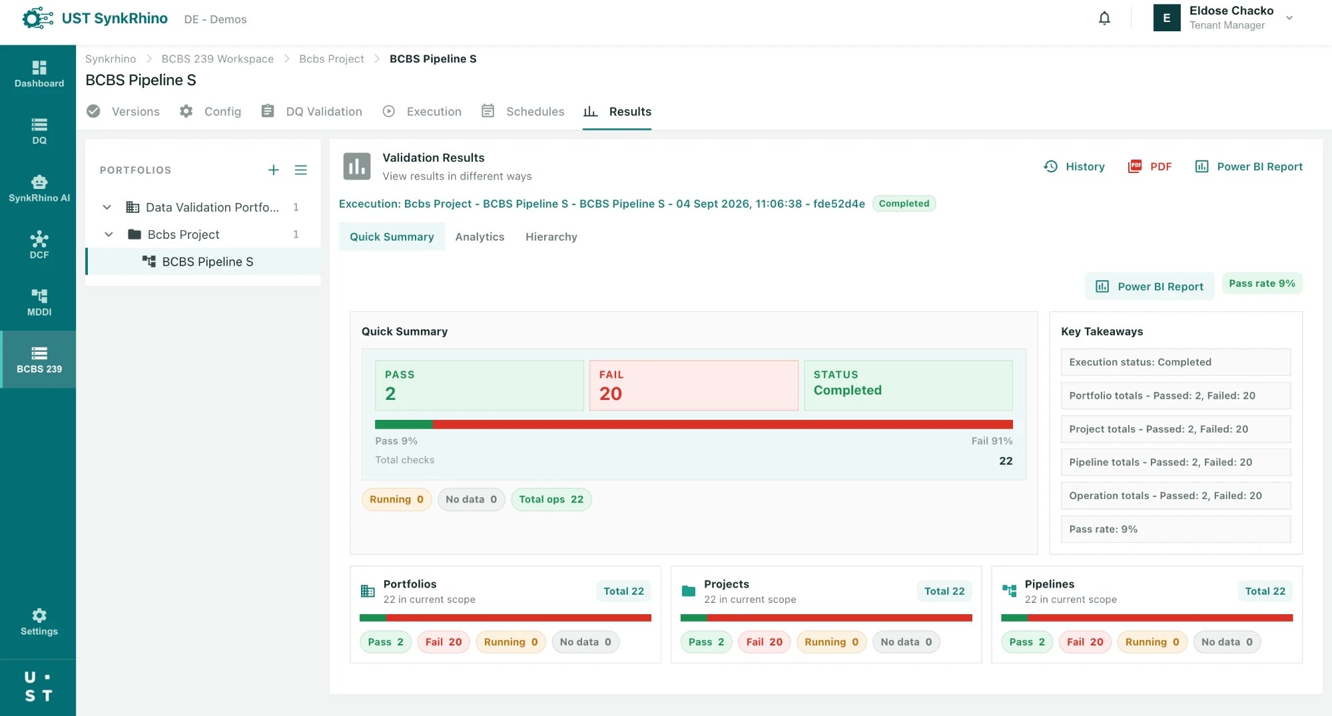Switch to the Analytics sub-tab
This screenshot has width=1332, height=716.
(480, 237)
